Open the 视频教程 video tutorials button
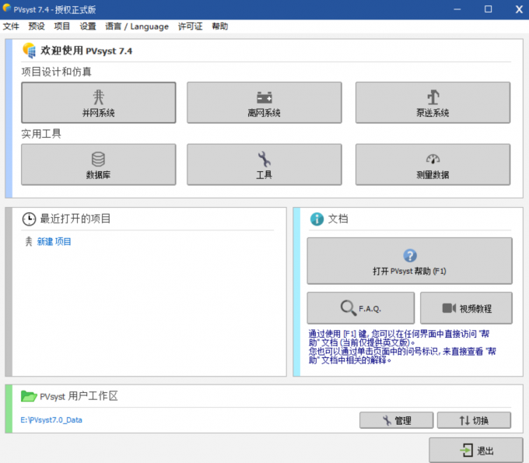The width and height of the screenshot is (529, 463). pyautogui.click(x=466, y=308)
